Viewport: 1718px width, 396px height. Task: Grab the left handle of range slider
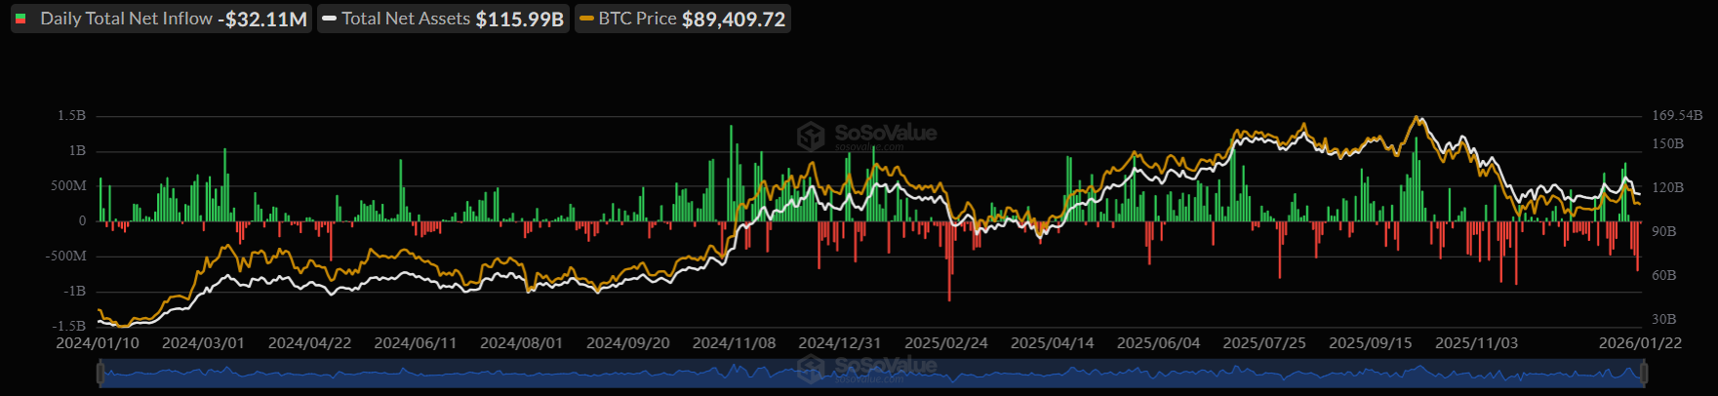[x=100, y=373]
